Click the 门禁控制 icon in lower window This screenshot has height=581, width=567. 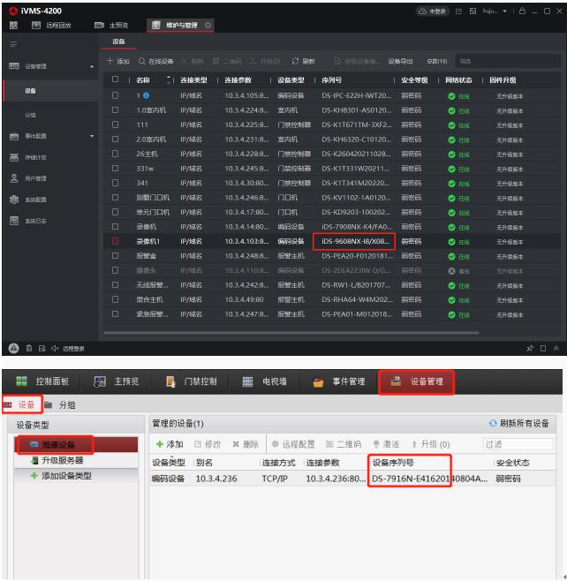point(170,381)
